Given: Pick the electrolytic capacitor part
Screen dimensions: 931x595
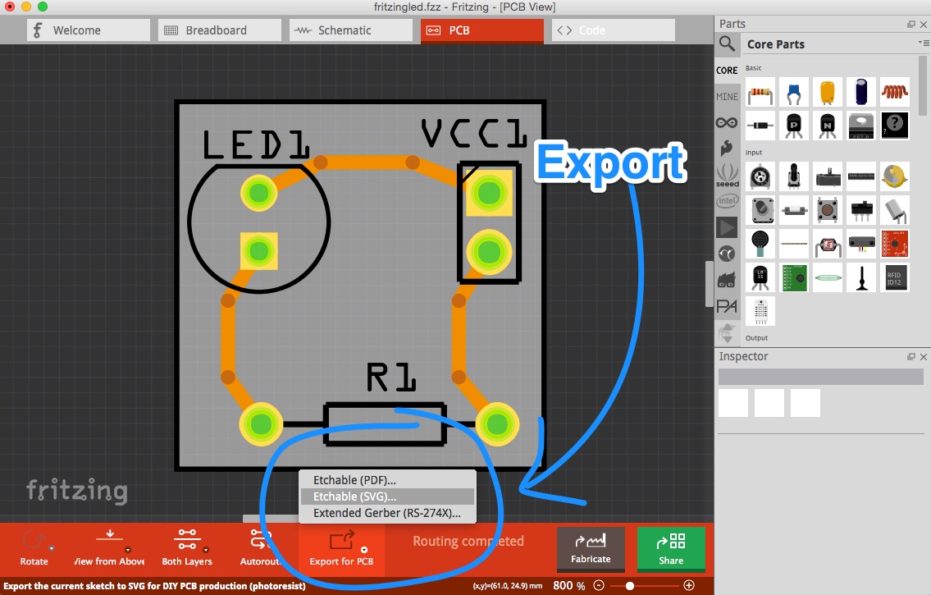Looking at the screenshot, I should coord(861,92).
